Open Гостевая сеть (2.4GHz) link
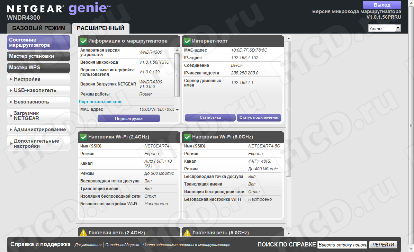The width and height of the screenshot is (414, 252). pos(117,233)
